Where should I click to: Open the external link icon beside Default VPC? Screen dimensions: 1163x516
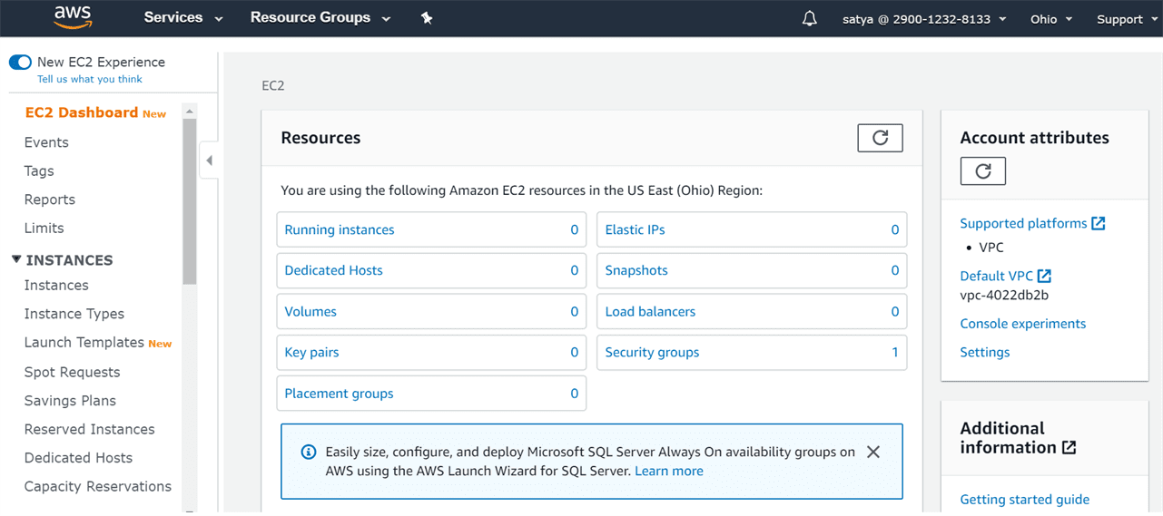pyautogui.click(x=1044, y=277)
